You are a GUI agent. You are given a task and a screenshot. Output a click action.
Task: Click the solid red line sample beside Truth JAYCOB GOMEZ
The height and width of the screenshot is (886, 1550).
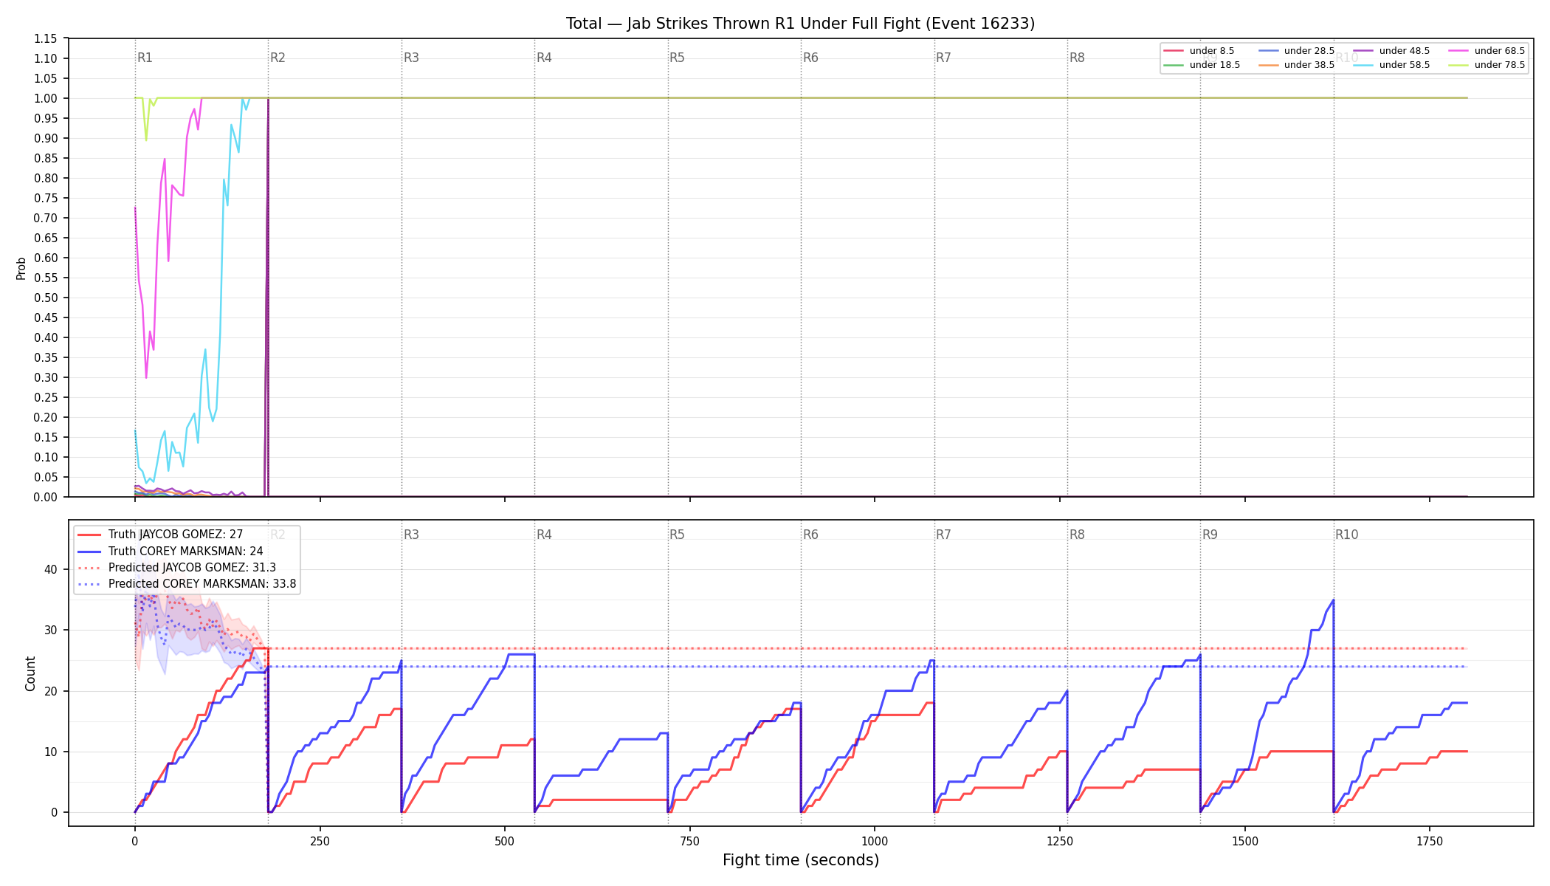tap(89, 535)
